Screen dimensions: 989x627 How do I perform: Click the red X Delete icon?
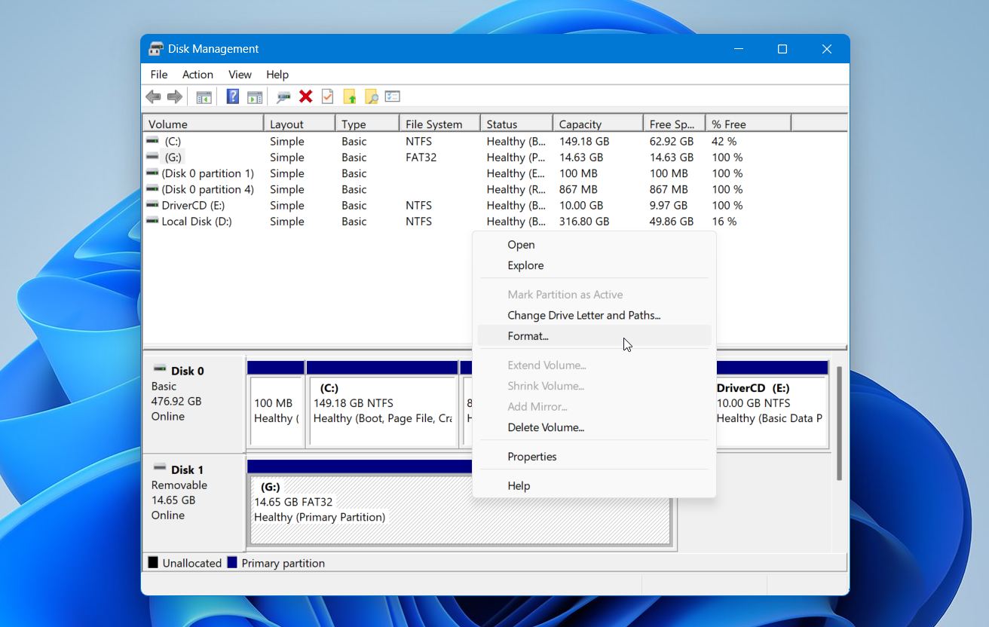[305, 96]
